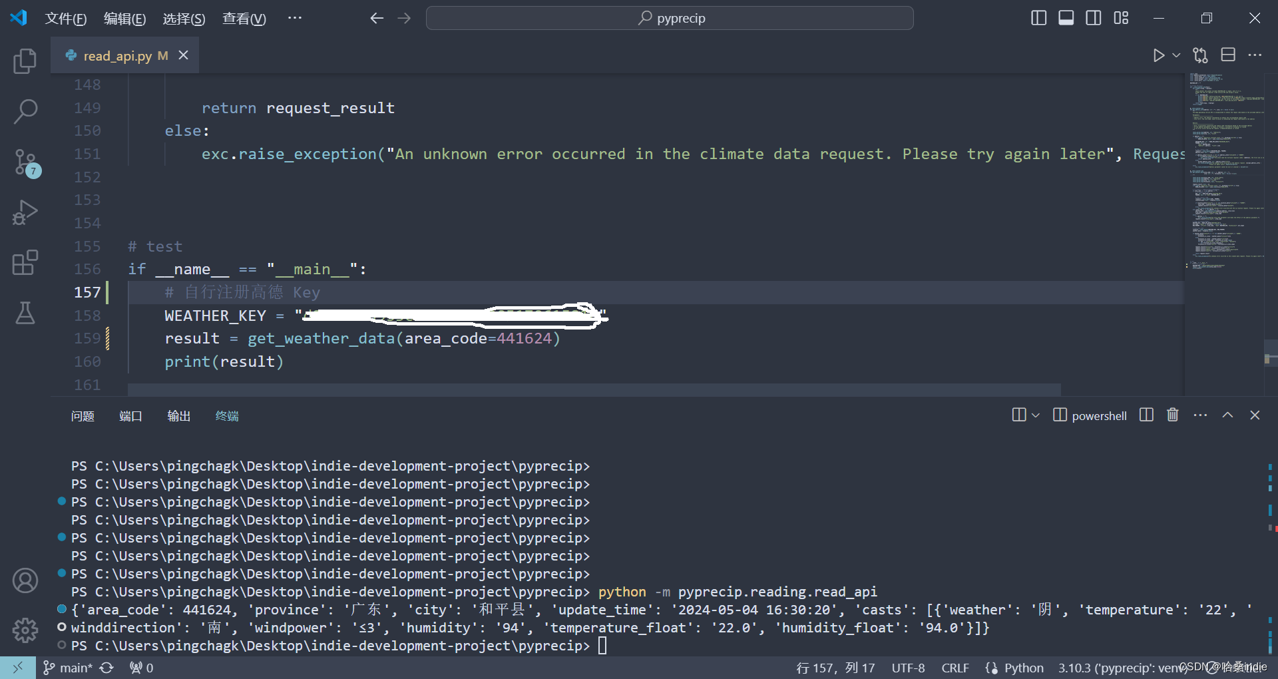Open the Explorer view in activity bar
Image resolution: width=1278 pixels, height=679 pixels.
pos(25,61)
